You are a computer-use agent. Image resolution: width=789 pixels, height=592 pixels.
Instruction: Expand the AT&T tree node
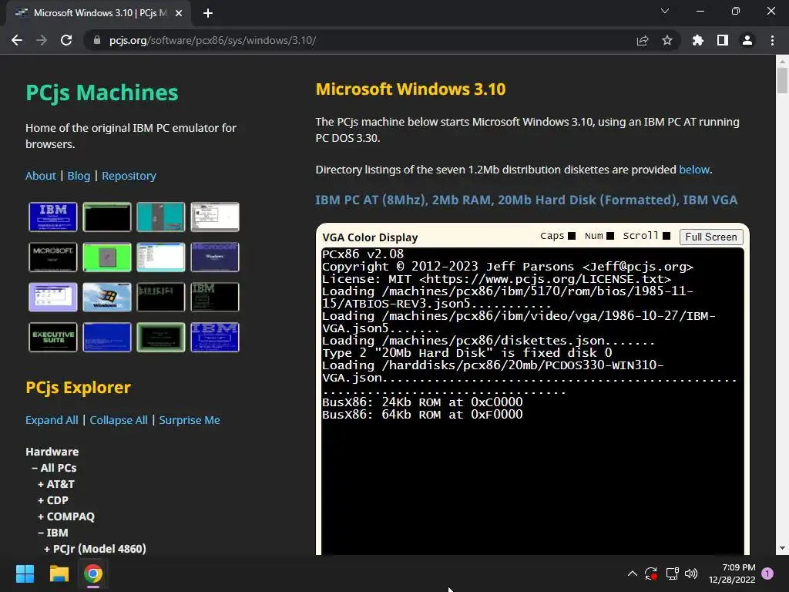coord(56,484)
